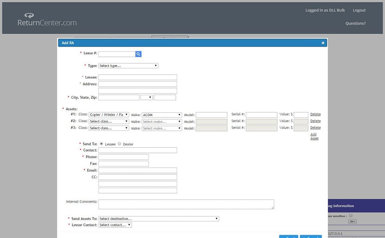Click the Lease # search magnifier icon
The image size is (385, 238).
pos(138,54)
